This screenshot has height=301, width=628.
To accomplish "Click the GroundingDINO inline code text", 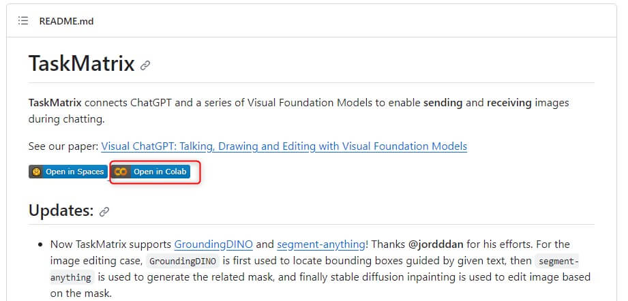I will [x=182, y=262].
